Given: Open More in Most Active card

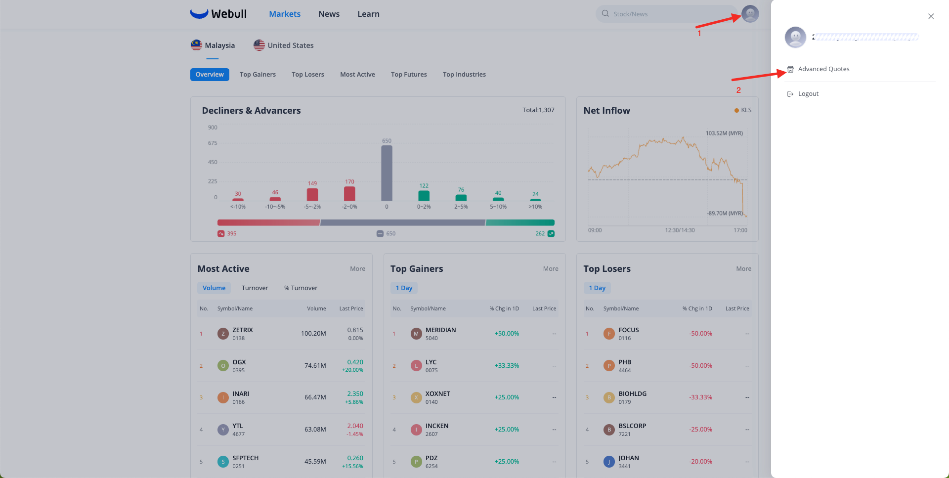Looking at the screenshot, I should pyautogui.click(x=357, y=269).
